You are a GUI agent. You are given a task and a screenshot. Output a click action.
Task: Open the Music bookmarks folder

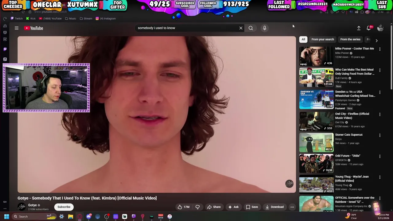pos(71,18)
